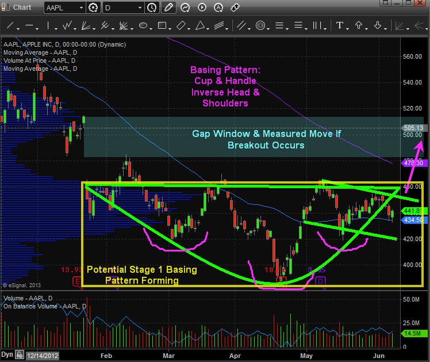Open the chart studies icon
Screen dimensions: 430x362
tap(185, 7)
